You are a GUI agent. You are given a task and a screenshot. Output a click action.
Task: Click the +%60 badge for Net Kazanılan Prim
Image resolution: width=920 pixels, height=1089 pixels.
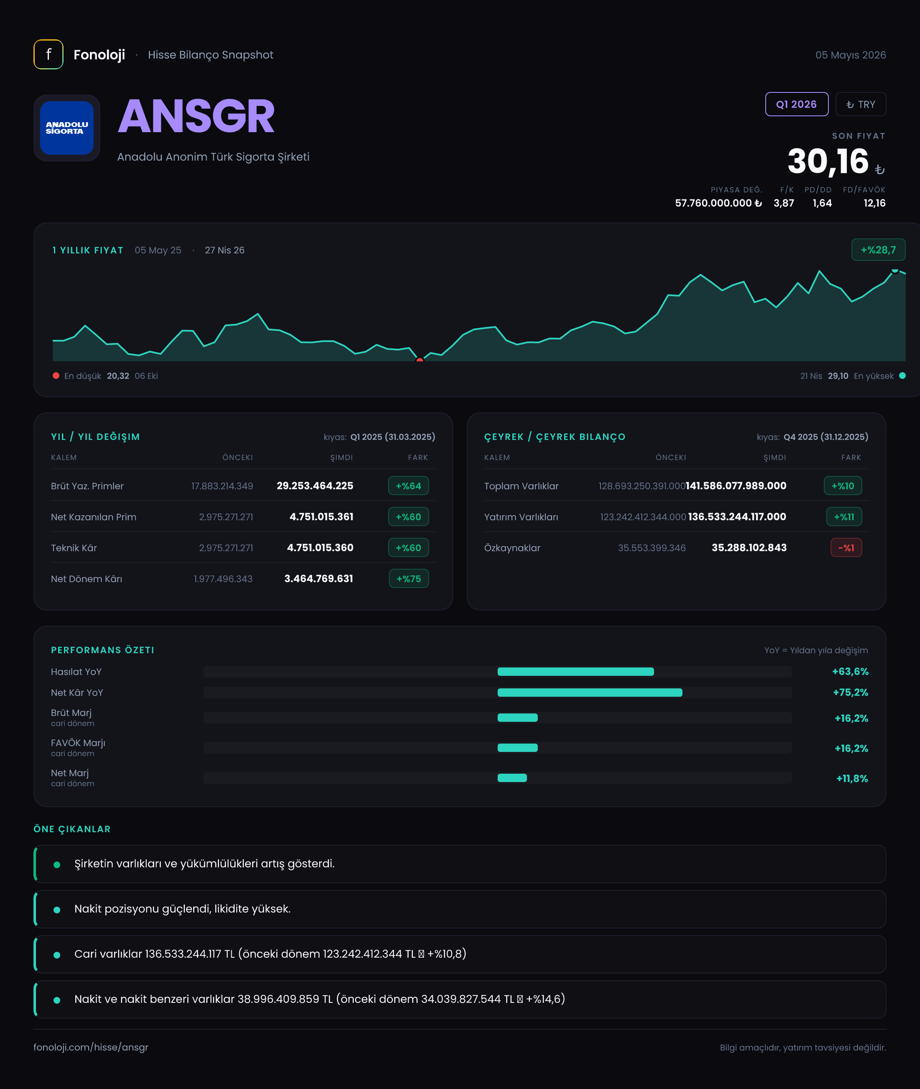coord(409,517)
